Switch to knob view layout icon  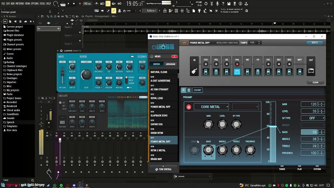click(x=183, y=90)
